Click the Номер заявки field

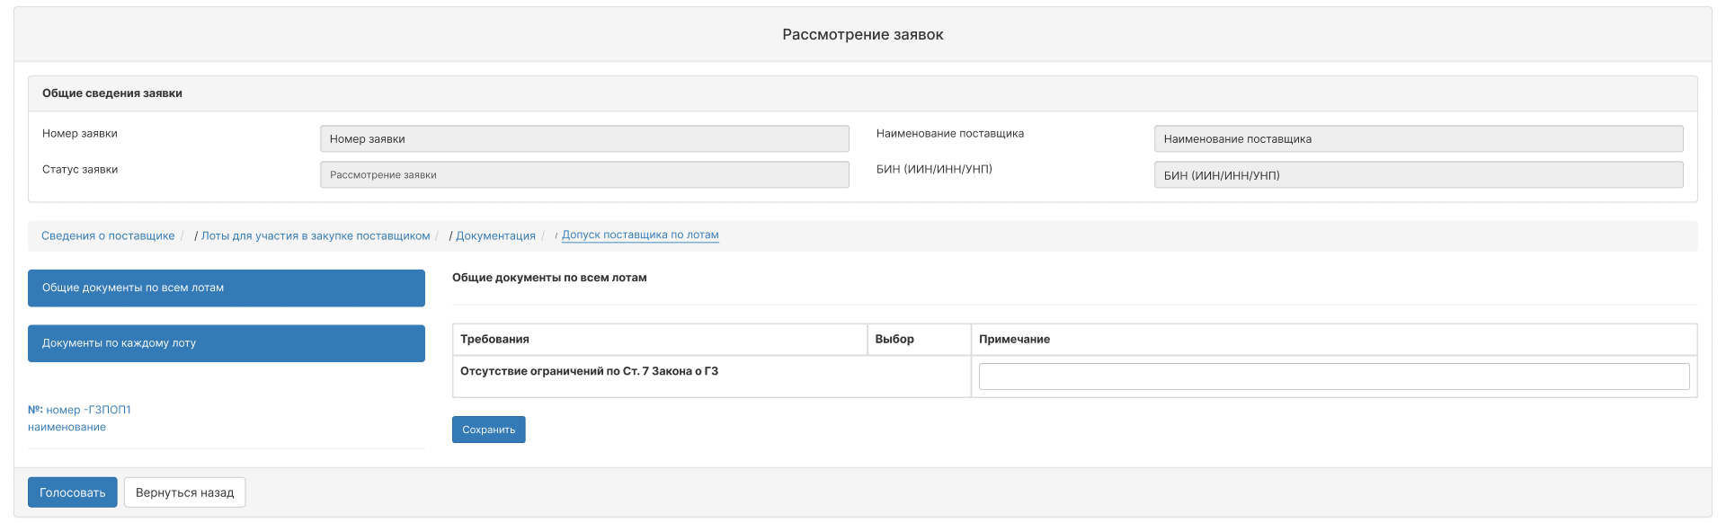584,138
